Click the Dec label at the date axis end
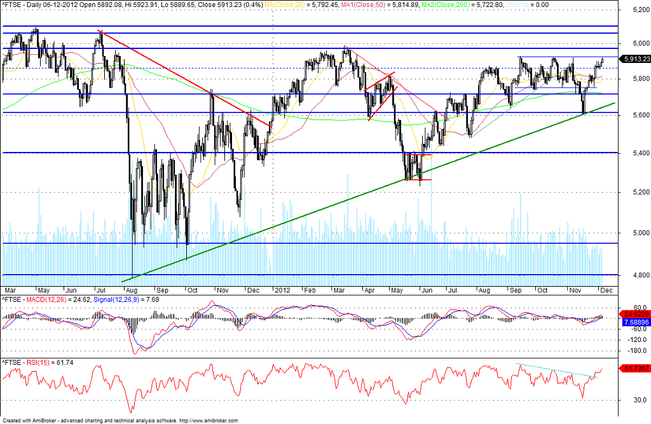This screenshot has height=424, width=651. tap(606, 291)
